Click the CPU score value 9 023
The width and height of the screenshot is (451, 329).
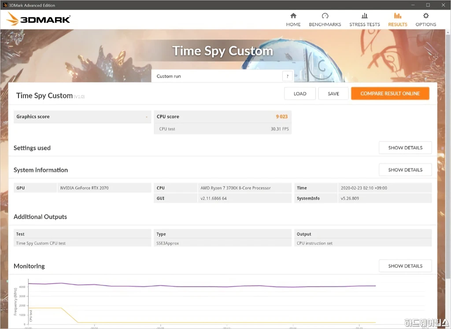(281, 117)
